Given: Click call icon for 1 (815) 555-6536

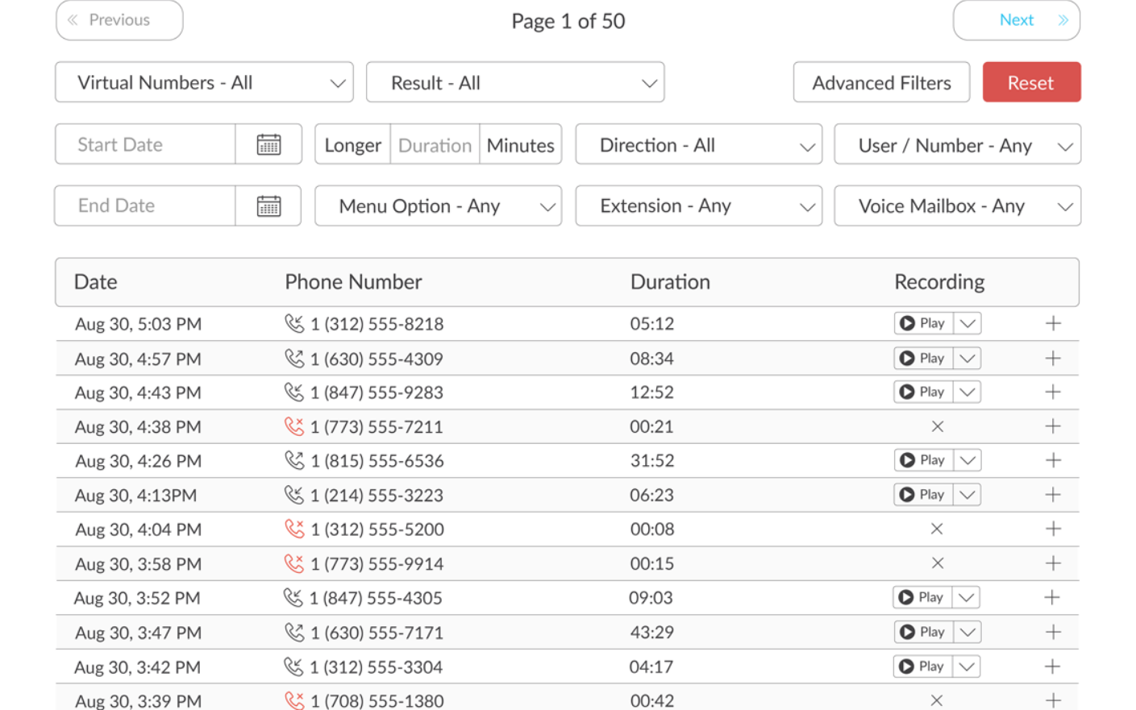Looking at the screenshot, I should pos(294,460).
